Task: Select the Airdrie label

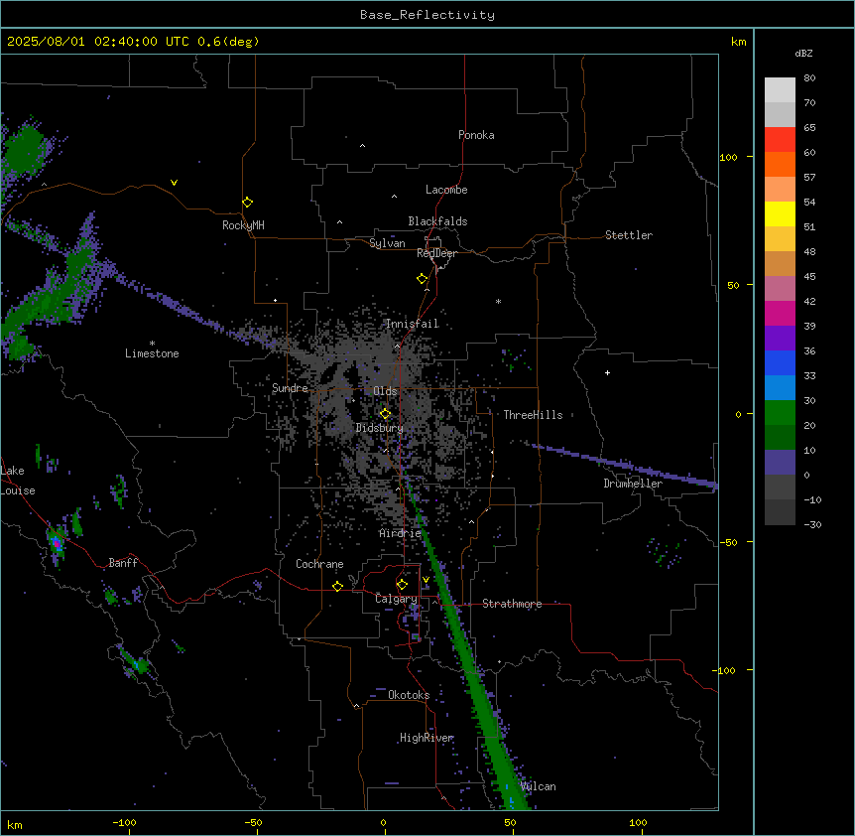Action: pyautogui.click(x=401, y=533)
